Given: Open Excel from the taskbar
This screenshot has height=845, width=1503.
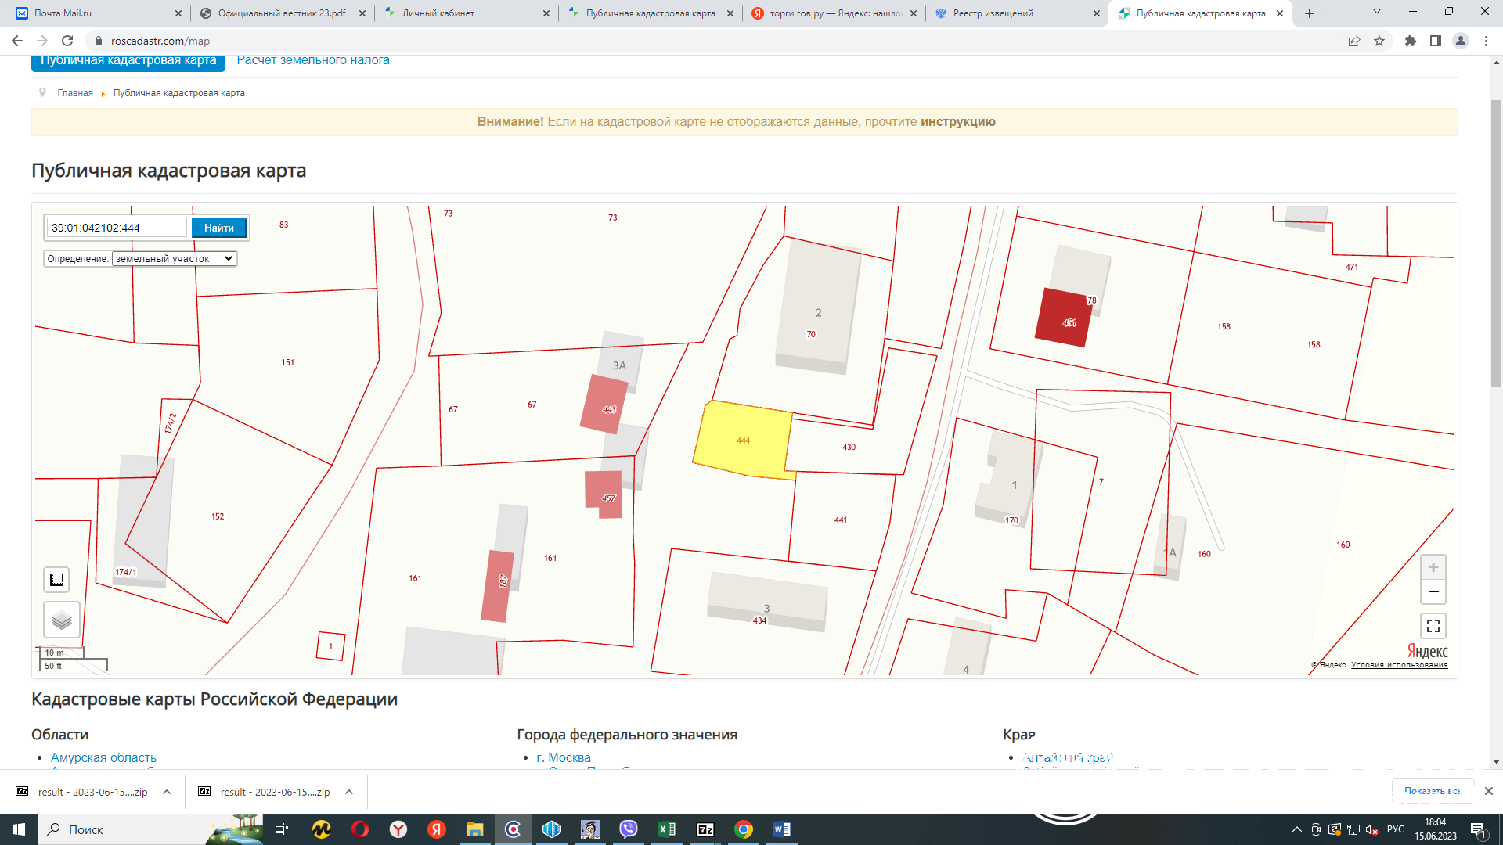Looking at the screenshot, I should coord(667,829).
